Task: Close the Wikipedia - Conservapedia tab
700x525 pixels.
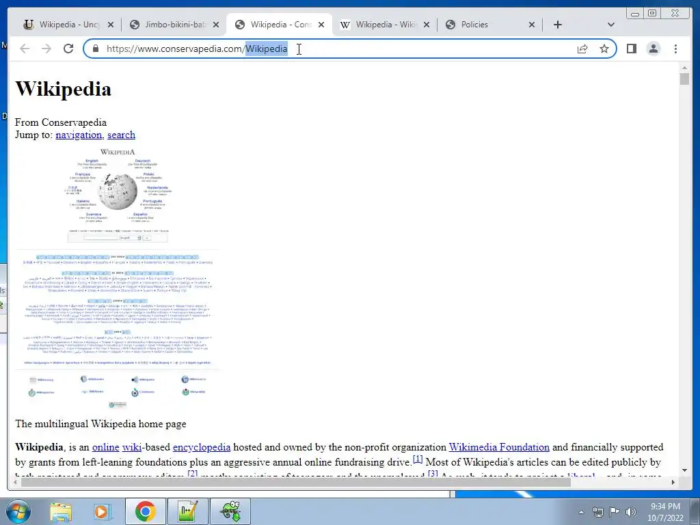Action: pyautogui.click(x=321, y=25)
